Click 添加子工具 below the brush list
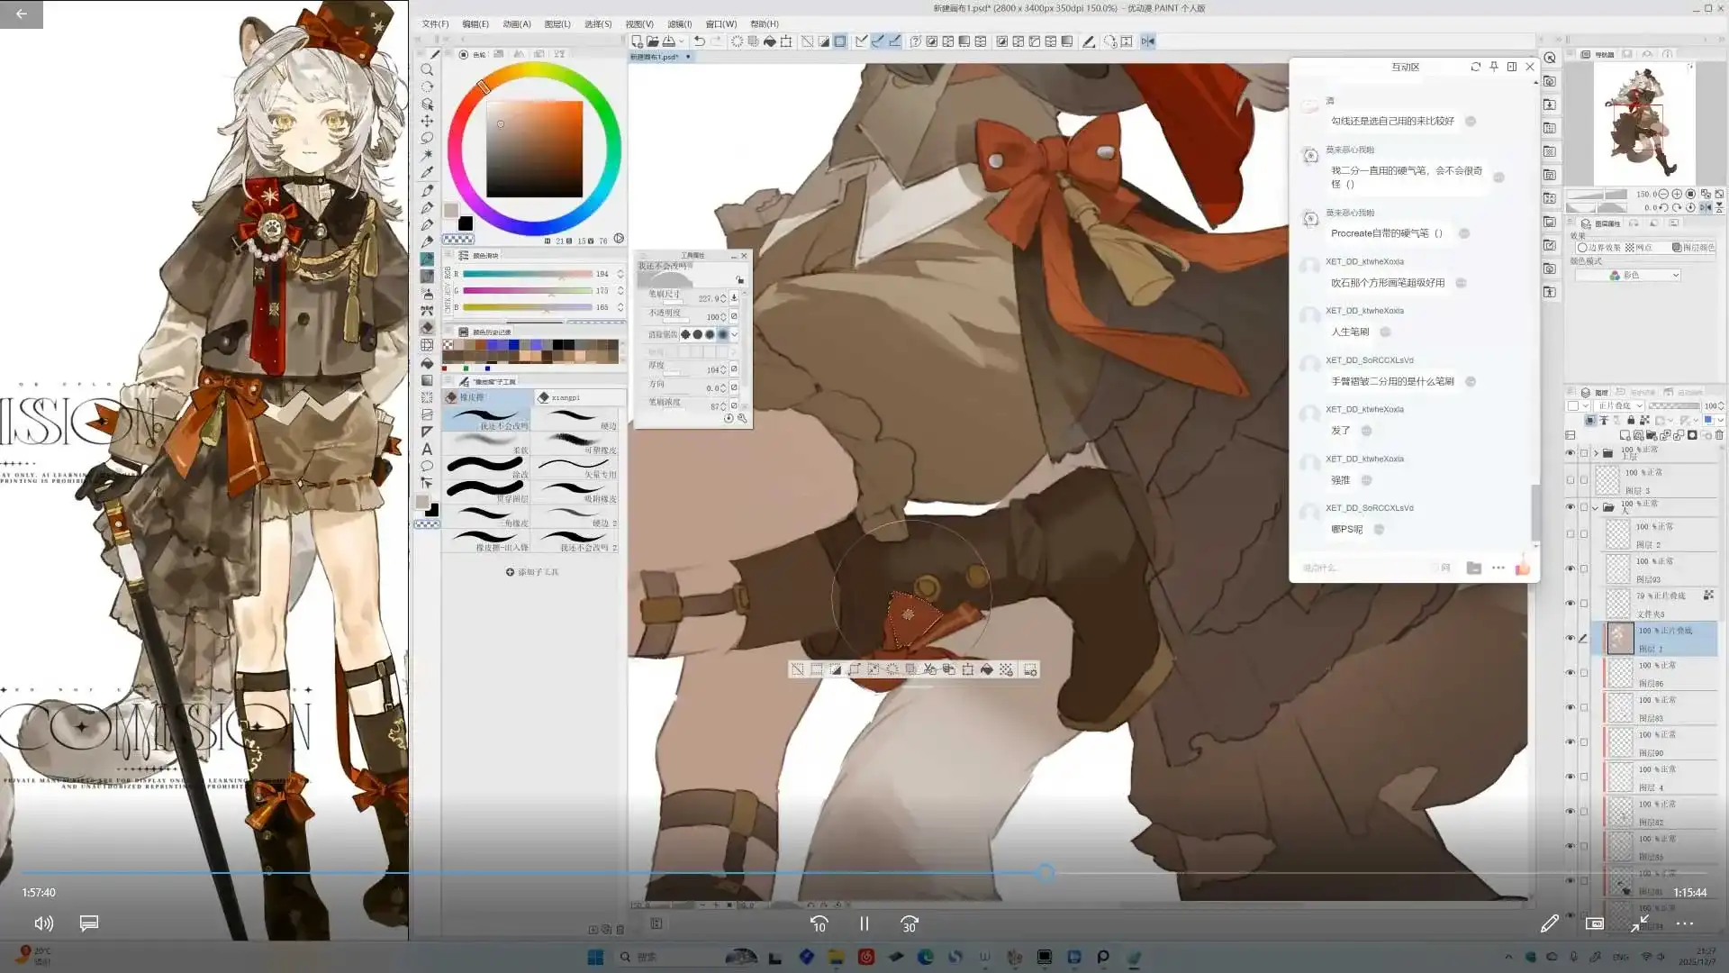This screenshot has height=973, width=1729. coord(532,572)
